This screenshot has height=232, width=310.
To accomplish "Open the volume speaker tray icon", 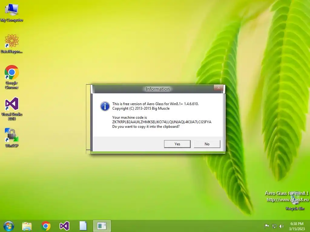I will click(282, 226).
